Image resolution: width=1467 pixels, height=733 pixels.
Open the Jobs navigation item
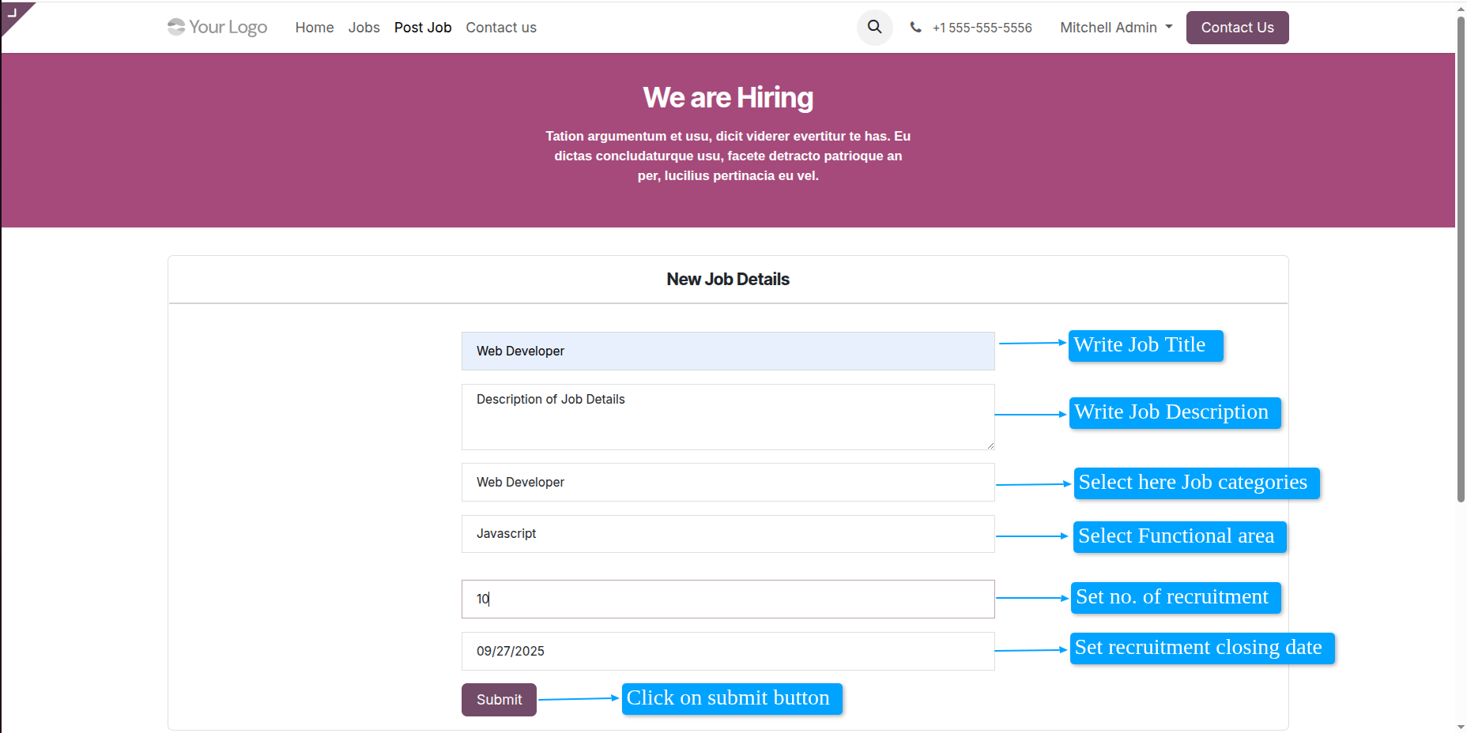coord(364,27)
